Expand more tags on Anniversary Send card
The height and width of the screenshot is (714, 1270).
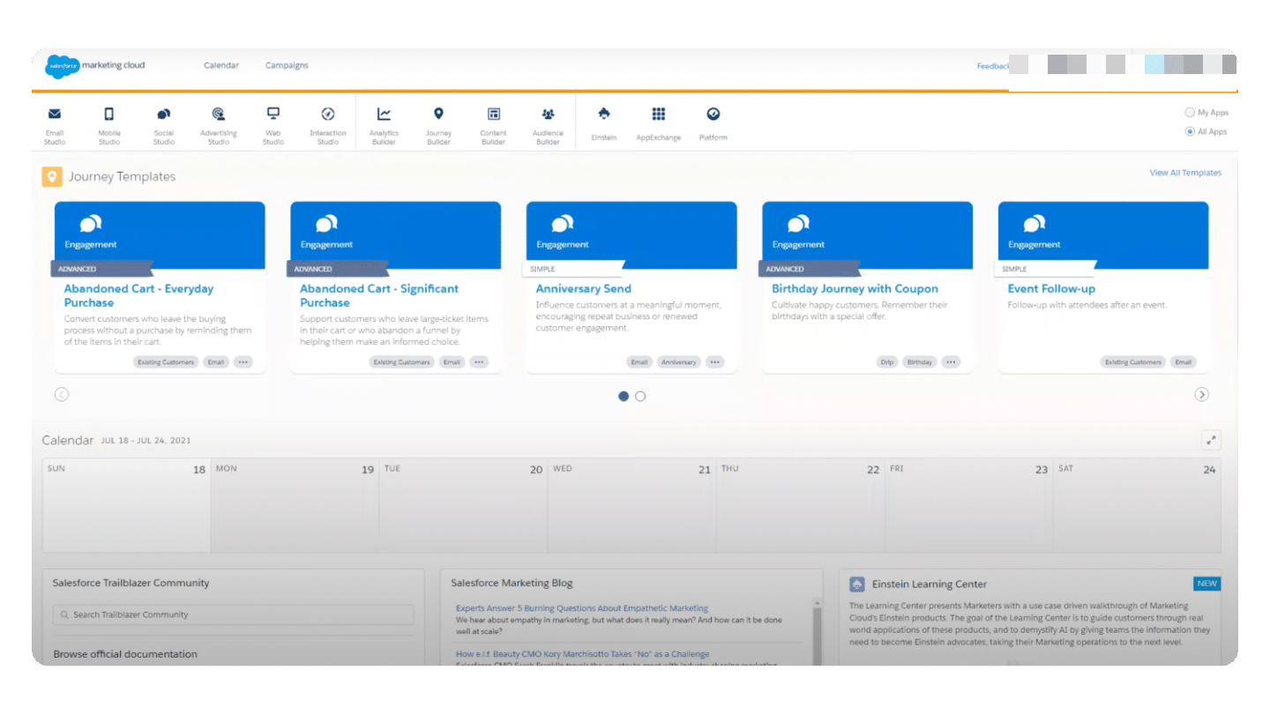click(714, 362)
